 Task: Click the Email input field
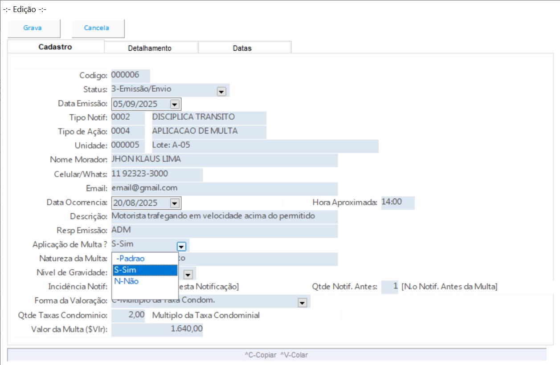click(x=224, y=188)
